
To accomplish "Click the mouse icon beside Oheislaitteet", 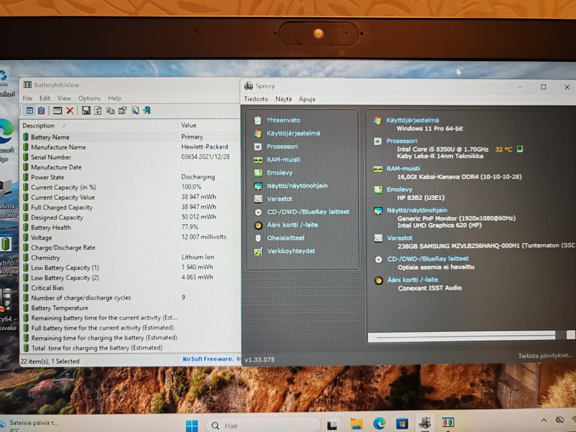I will [258, 238].
